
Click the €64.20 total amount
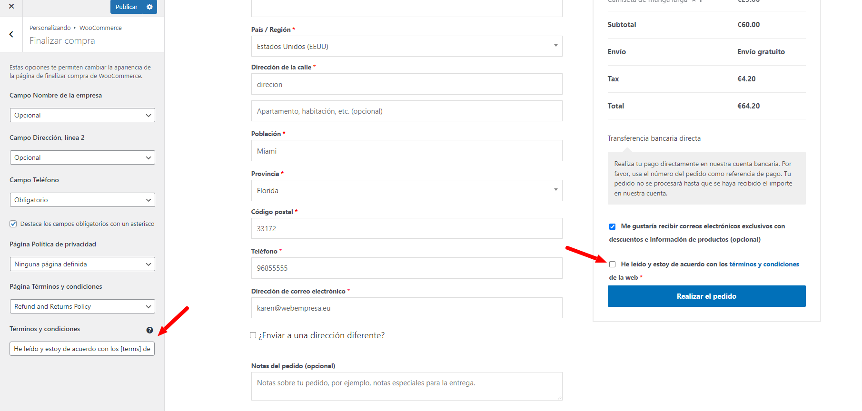(748, 106)
